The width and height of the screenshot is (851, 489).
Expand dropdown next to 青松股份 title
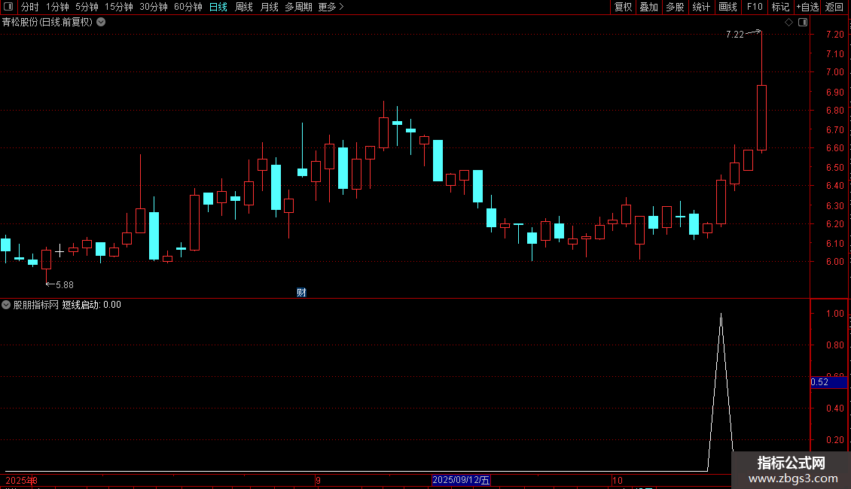click(x=101, y=23)
